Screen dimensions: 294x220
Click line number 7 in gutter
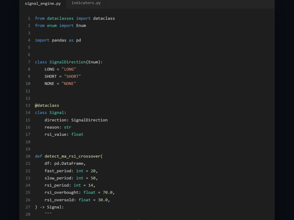tap(29, 62)
